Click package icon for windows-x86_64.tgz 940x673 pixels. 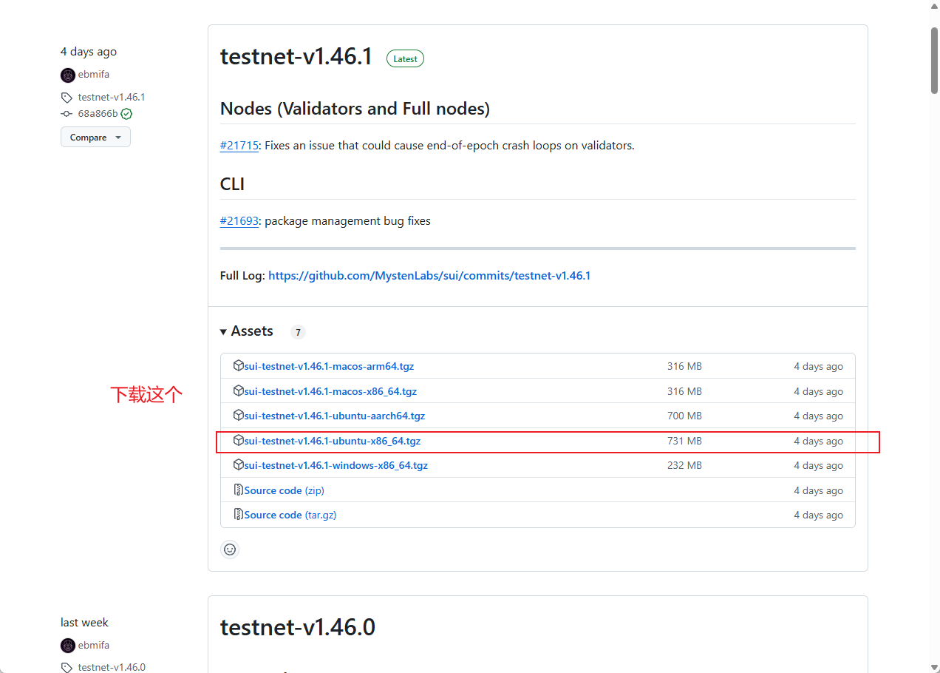(x=238, y=465)
